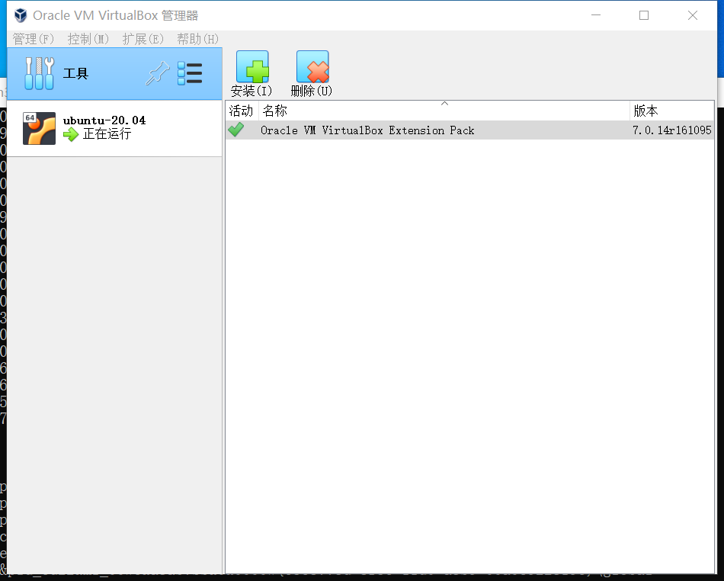This screenshot has width=724, height=581.
Task: Click the green running arrow status icon
Action: click(x=71, y=135)
